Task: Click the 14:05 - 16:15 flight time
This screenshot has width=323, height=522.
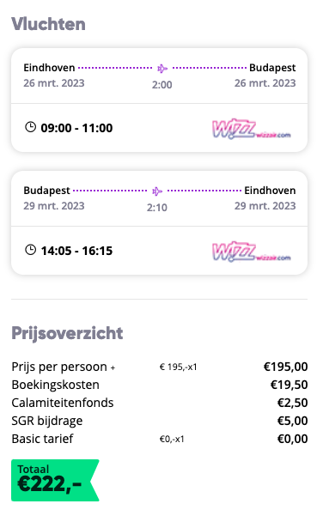Action: (76, 251)
